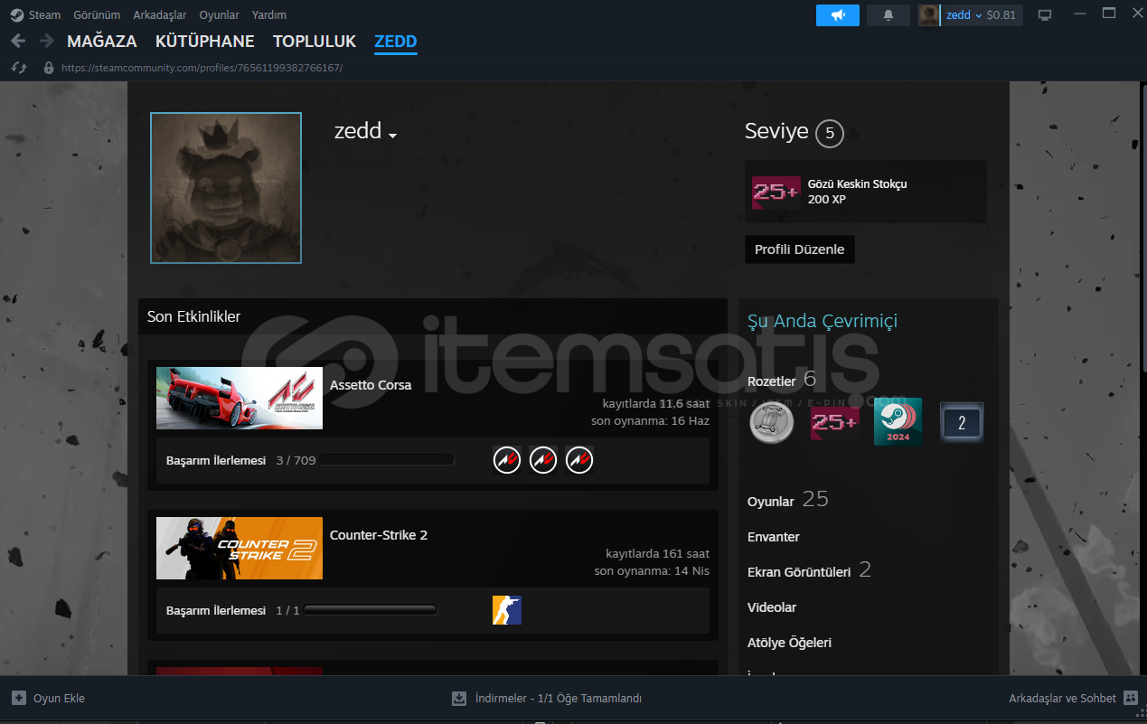This screenshot has height=724, width=1147.
Task: Click the Counter-Strike 2 1 / 1 achievement progress bar
Action: tap(371, 610)
